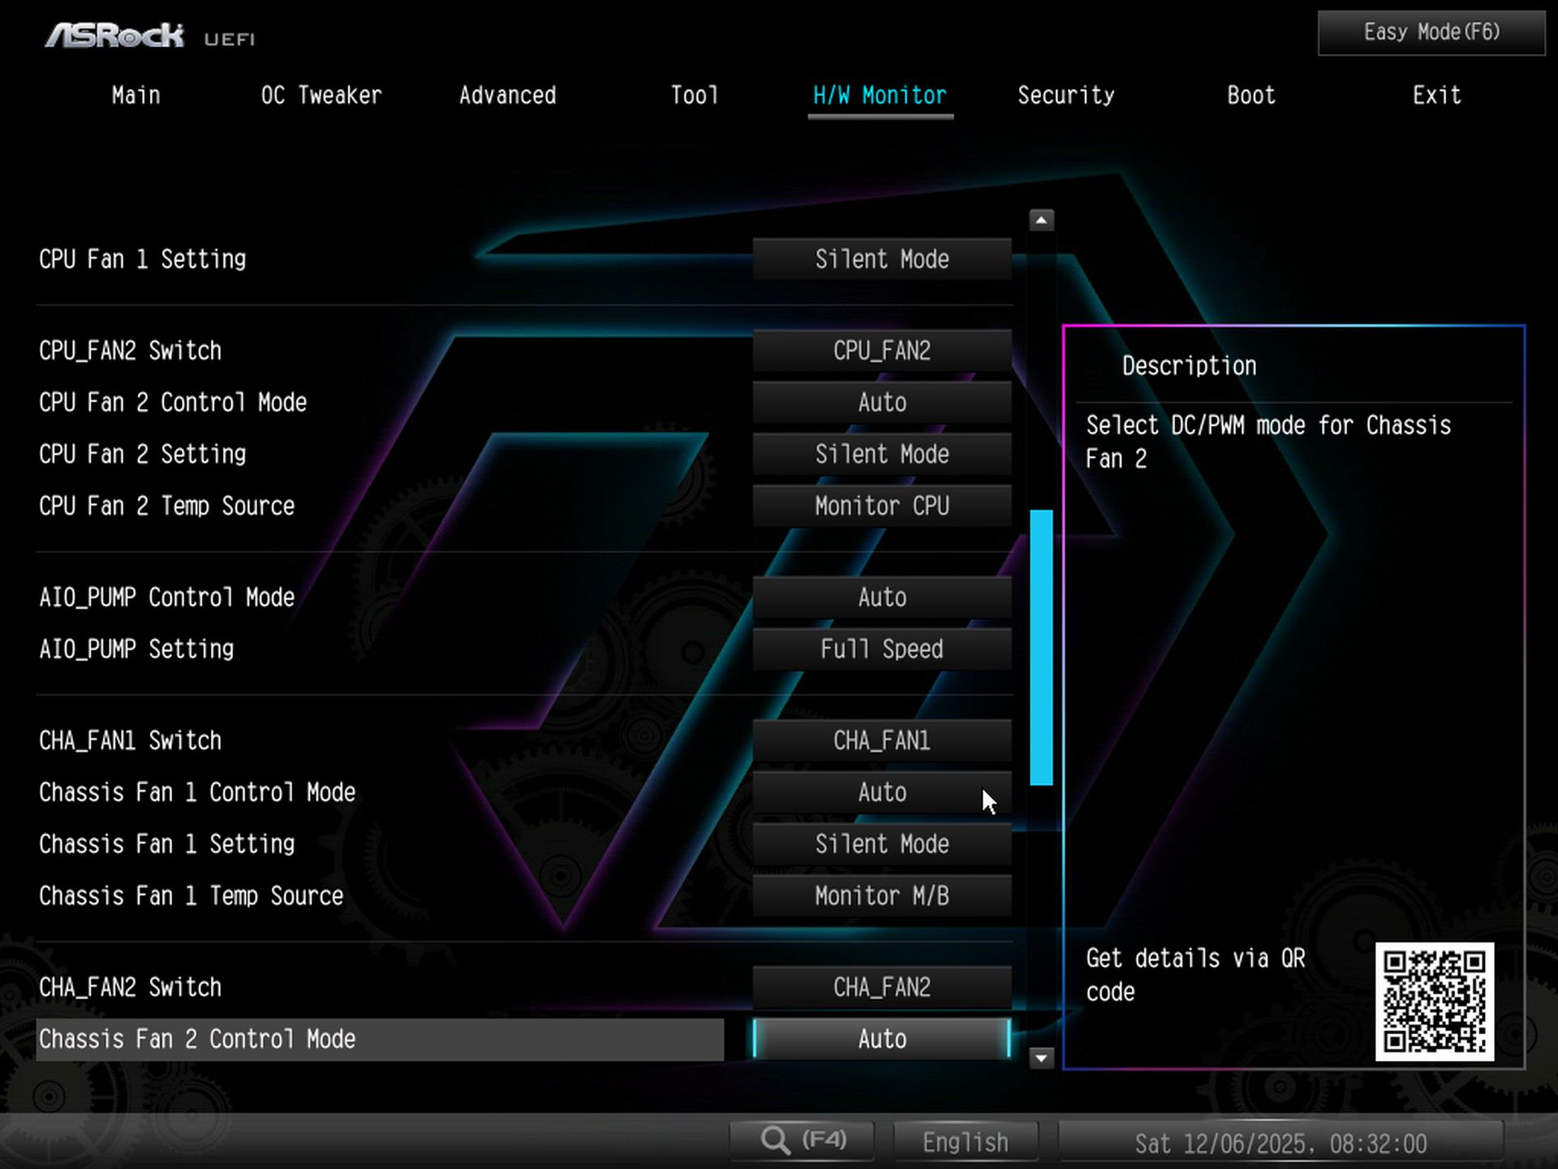This screenshot has width=1558, height=1169.
Task: Switch to the Security tab
Action: pyautogui.click(x=1065, y=96)
